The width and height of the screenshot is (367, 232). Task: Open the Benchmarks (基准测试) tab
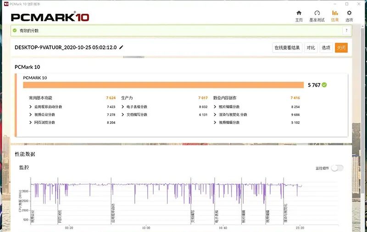[x=317, y=16]
